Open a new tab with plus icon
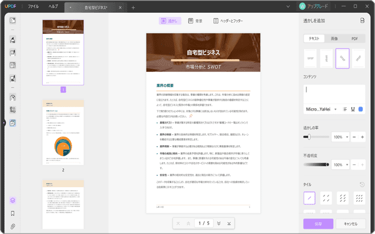The width and height of the screenshot is (375, 234). pos(133,8)
